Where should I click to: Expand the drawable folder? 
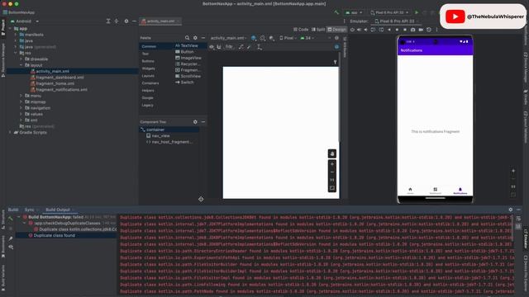pos(21,59)
